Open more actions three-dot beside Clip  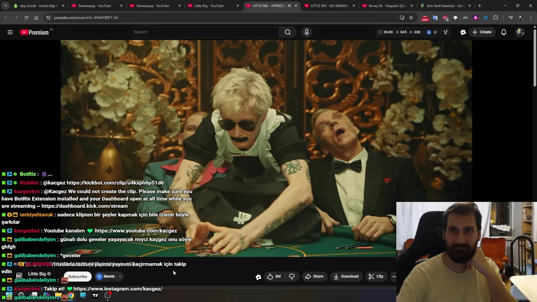coord(394,276)
